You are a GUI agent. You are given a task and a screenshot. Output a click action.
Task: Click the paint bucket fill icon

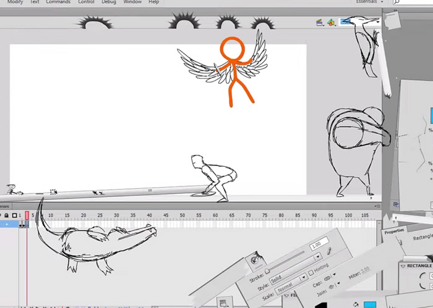(356, 304)
